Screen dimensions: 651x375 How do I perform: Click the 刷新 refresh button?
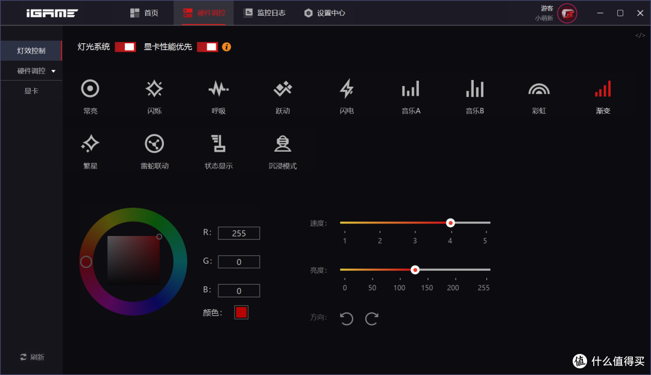click(32, 357)
